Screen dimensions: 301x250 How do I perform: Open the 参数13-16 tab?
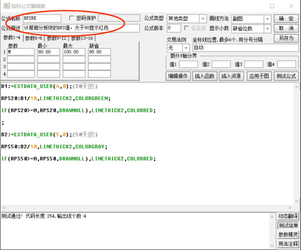point(82,38)
